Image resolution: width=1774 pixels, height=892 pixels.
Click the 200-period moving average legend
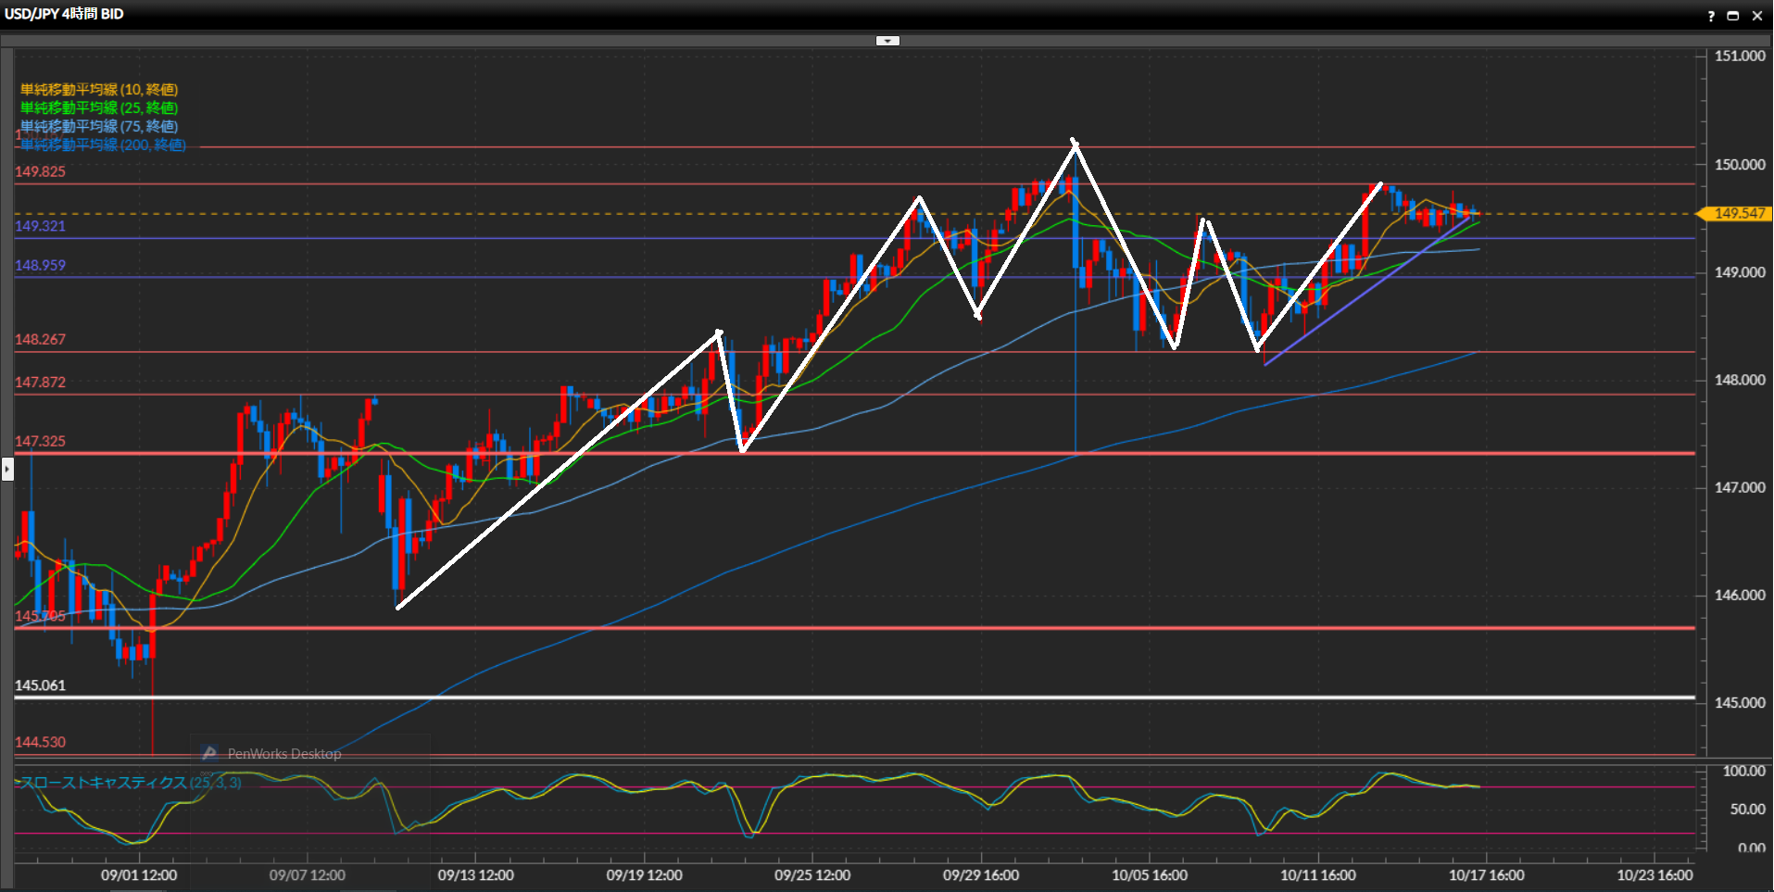click(x=103, y=145)
